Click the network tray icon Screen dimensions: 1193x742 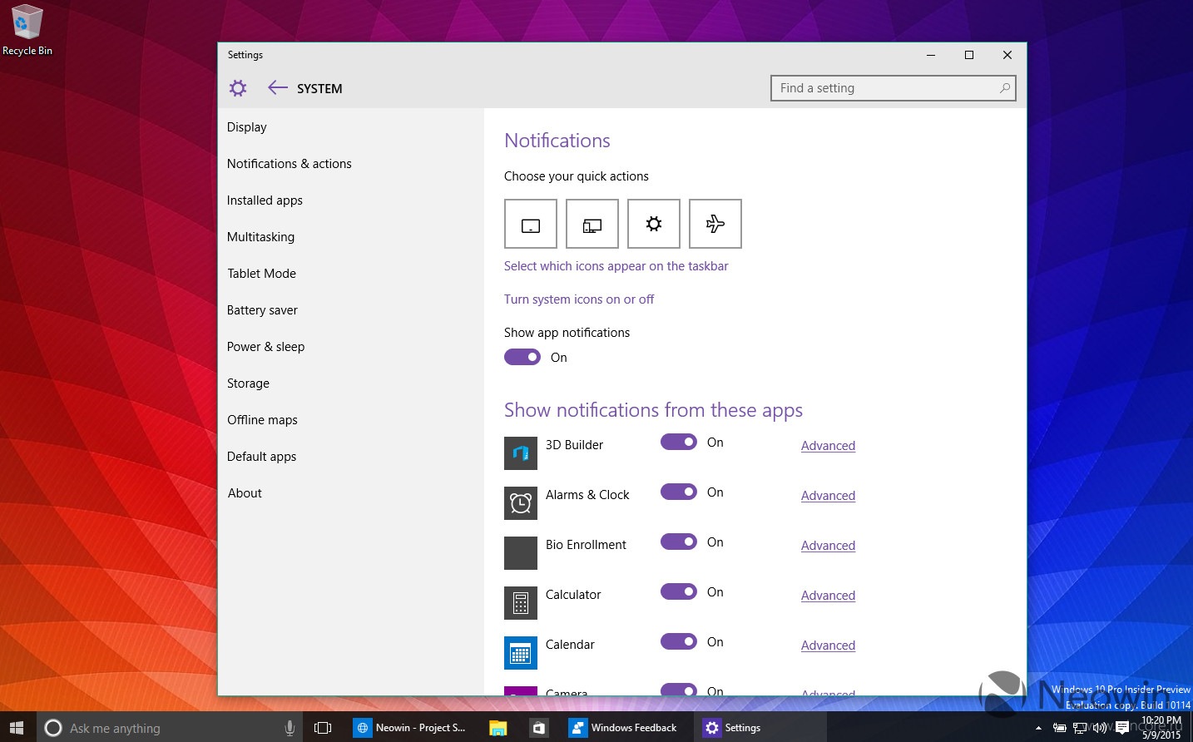[x=1080, y=728]
